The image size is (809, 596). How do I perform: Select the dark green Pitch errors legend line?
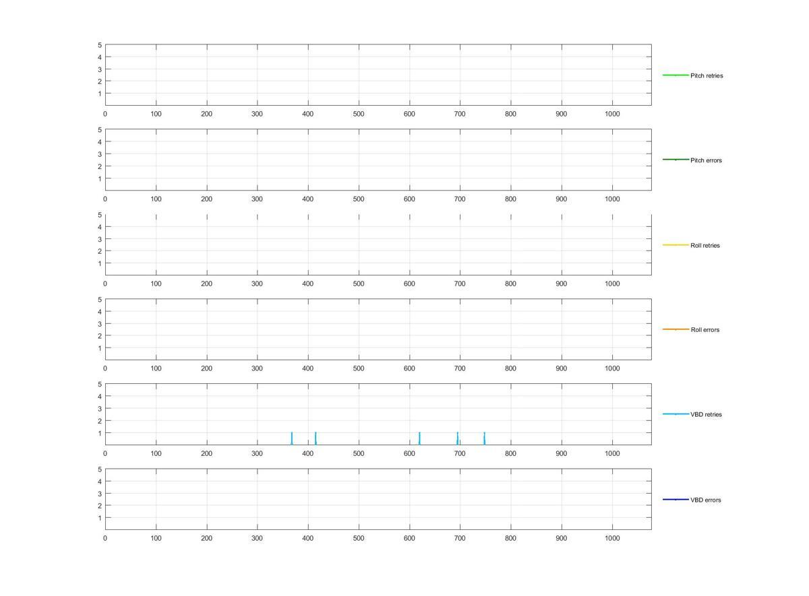(676, 160)
